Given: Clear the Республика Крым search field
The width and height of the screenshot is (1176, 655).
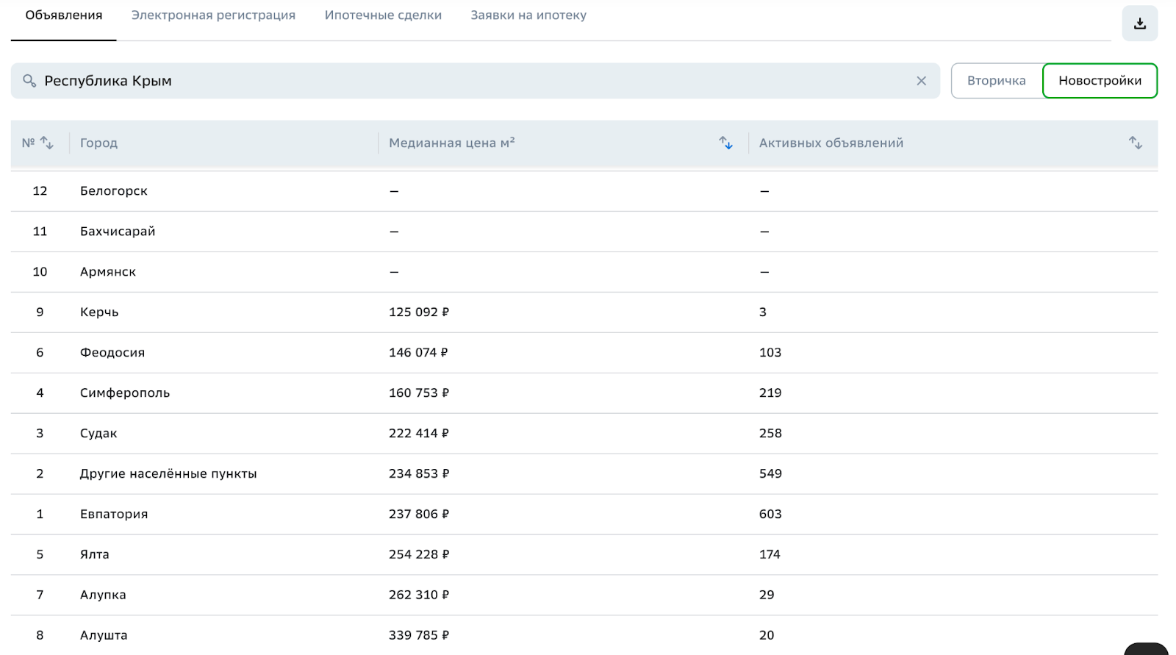Looking at the screenshot, I should pyautogui.click(x=921, y=81).
